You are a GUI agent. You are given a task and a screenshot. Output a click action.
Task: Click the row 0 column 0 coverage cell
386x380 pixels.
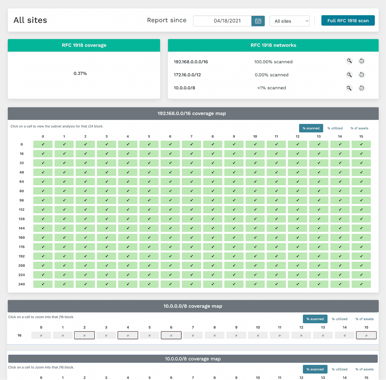[x=43, y=145]
